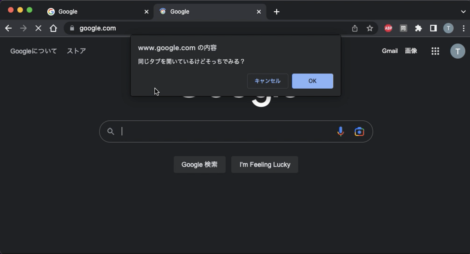Click the lock icon in address bar

click(72, 28)
